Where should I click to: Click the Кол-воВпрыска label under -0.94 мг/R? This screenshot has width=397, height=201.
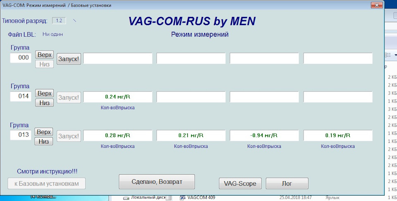point(264,146)
